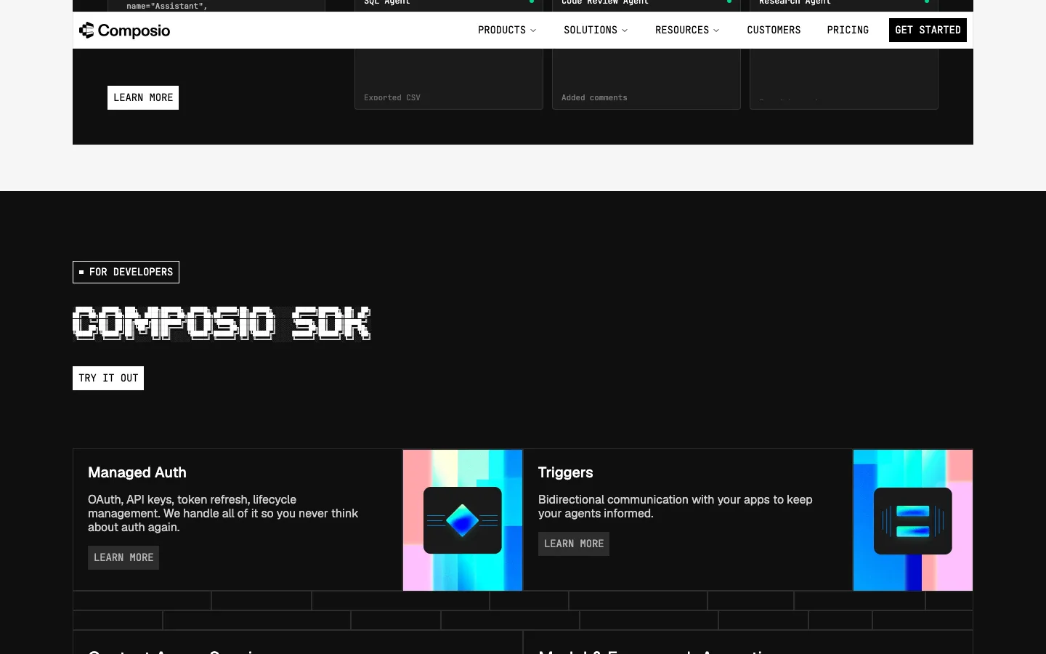
Task: Click Learn More under Triggers
Action: [x=574, y=544]
